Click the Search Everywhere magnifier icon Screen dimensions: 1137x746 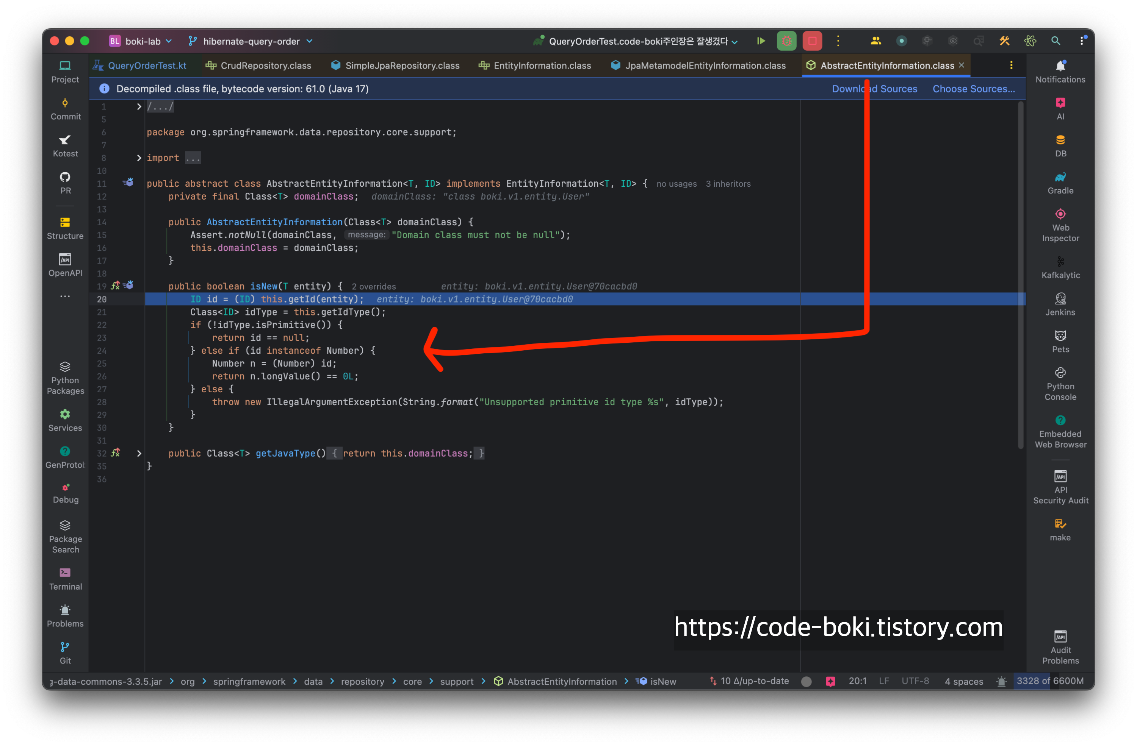[x=1055, y=41]
